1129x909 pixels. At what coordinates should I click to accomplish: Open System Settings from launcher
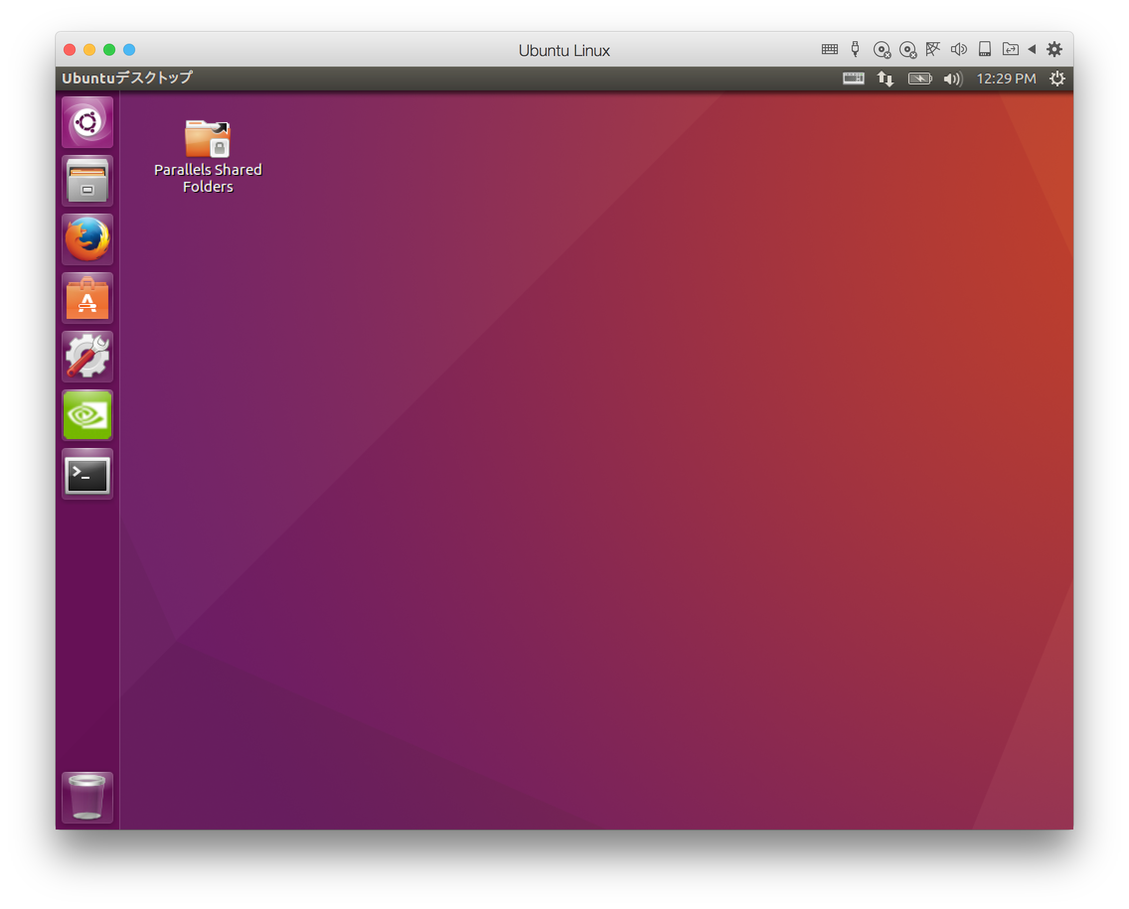tap(87, 357)
